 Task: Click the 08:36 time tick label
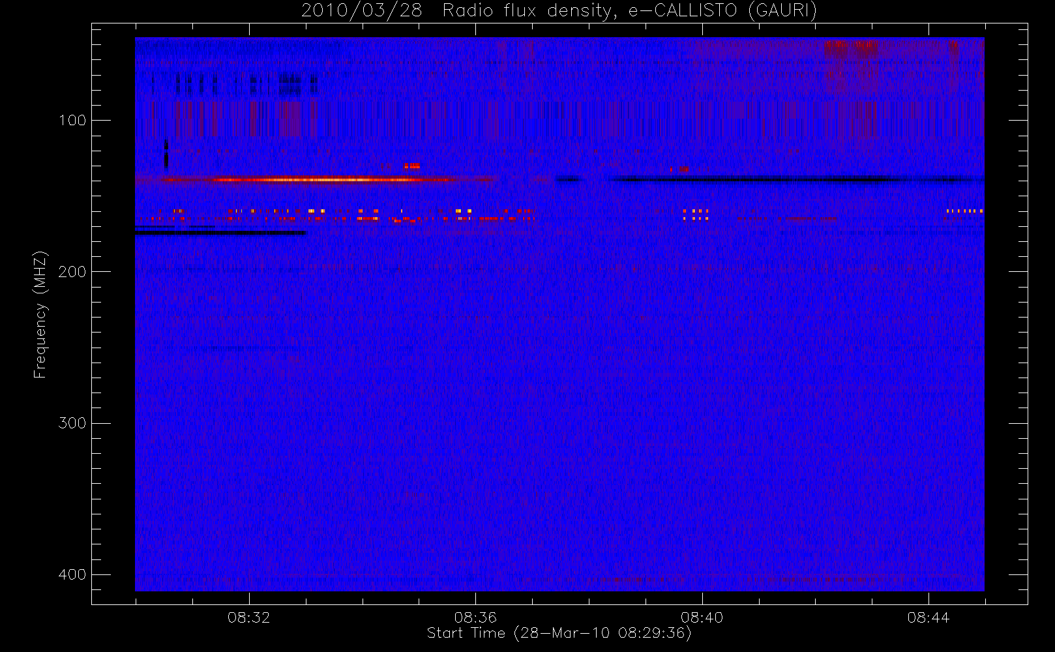click(x=475, y=617)
